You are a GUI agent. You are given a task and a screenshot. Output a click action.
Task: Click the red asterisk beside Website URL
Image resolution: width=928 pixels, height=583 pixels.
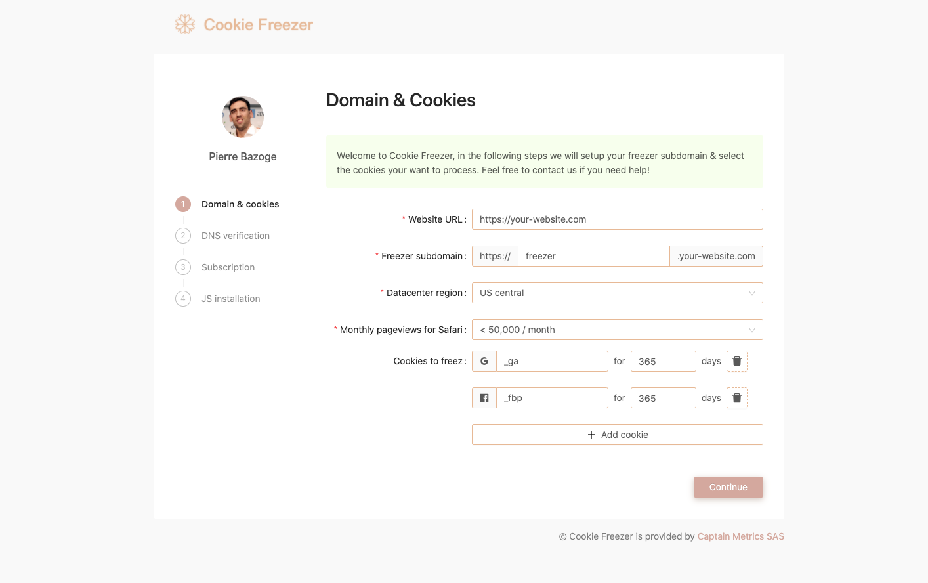click(402, 219)
